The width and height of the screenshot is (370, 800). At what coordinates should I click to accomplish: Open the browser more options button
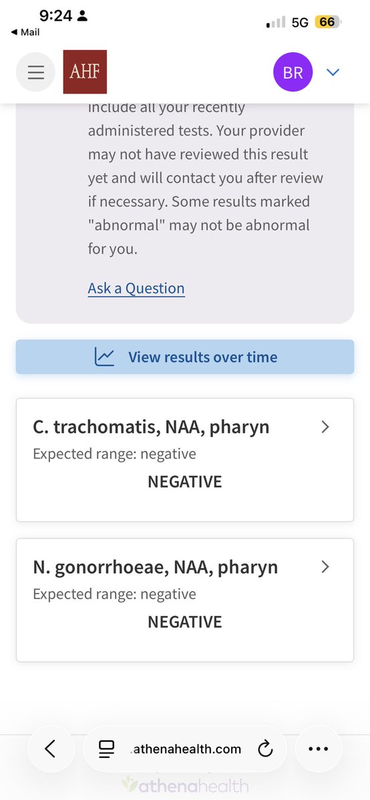click(319, 749)
